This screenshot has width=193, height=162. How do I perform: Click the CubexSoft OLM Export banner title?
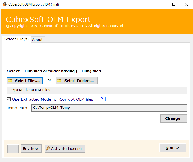pos(48,20)
